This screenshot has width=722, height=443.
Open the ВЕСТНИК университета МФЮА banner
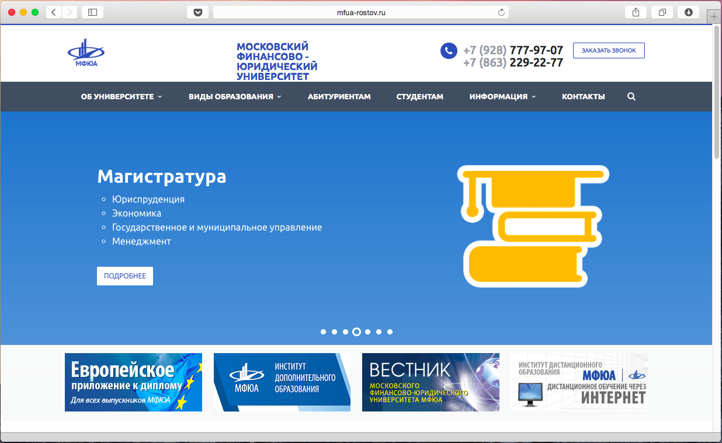click(x=431, y=382)
